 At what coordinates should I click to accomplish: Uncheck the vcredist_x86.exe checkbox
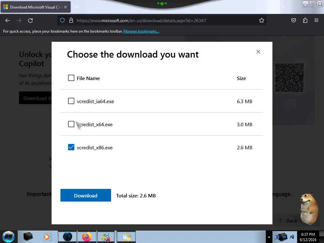[x=71, y=147]
